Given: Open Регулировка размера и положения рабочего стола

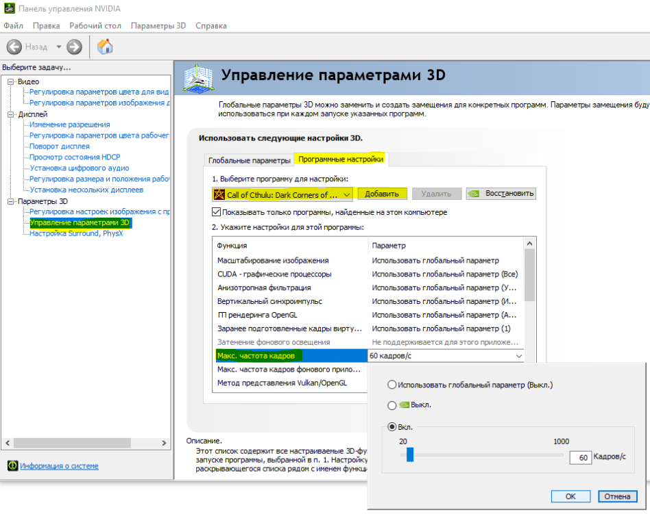Looking at the screenshot, I should click(x=99, y=179).
